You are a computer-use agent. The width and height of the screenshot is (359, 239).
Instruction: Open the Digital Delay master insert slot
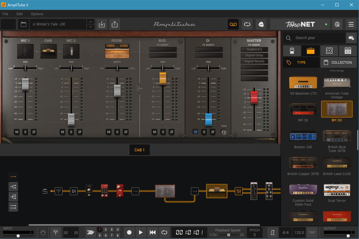coord(254,55)
